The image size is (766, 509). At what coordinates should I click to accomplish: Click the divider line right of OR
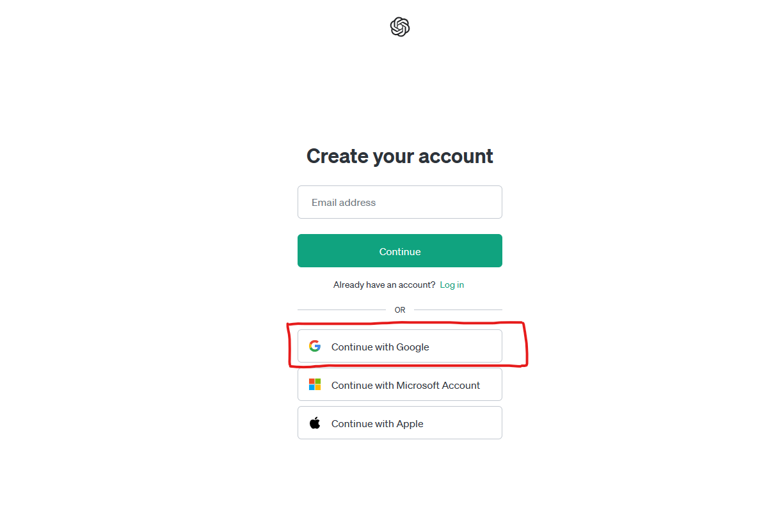coord(458,310)
